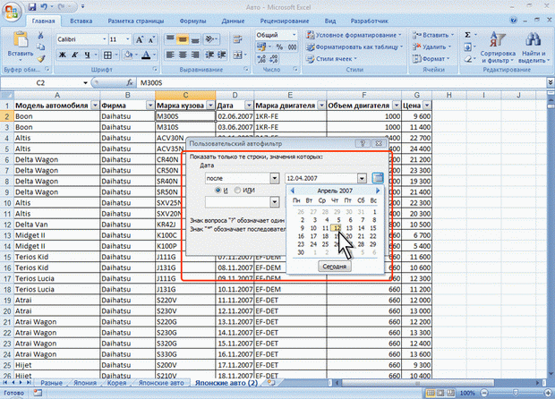Center text horizontally
The width and height of the screenshot is (555, 399).
(183, 55)
